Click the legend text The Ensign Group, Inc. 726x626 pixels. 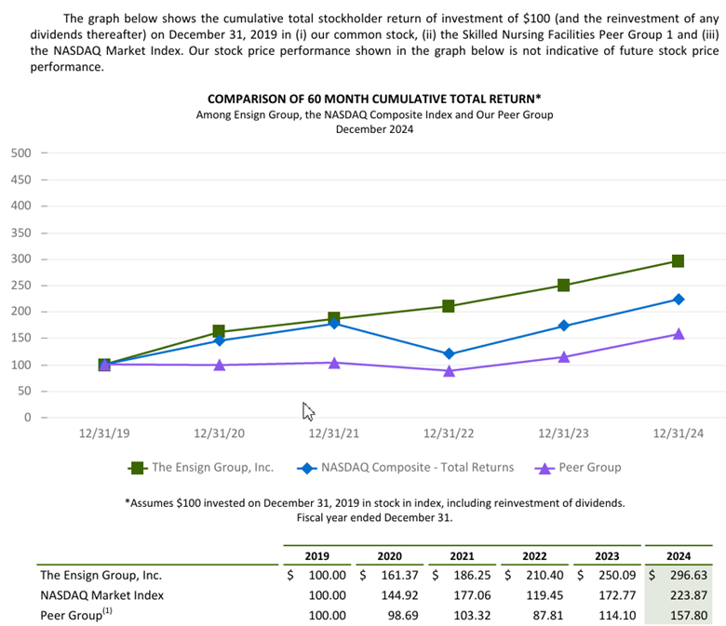coord(212,467)
